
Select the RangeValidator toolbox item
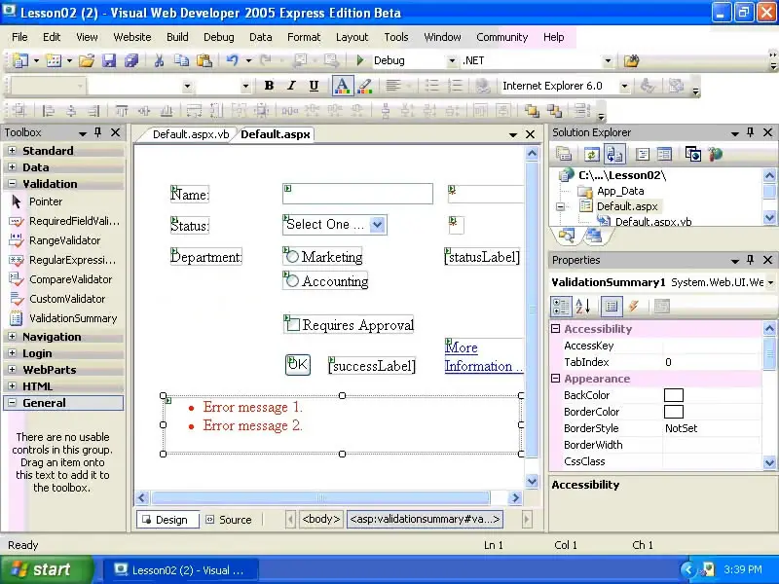point(56,240)
